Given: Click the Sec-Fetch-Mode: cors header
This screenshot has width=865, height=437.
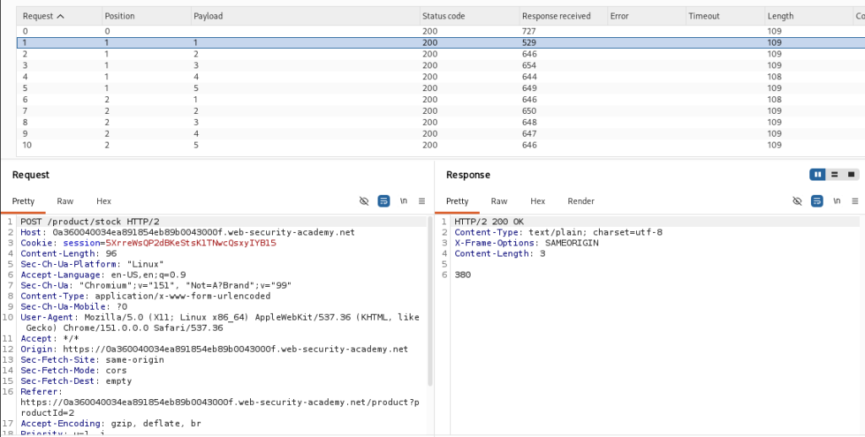Looking at the screenshot, I should pos(73,370).
